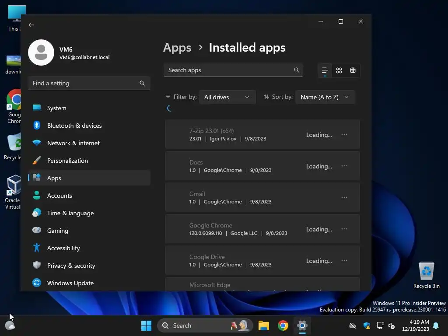The width and height of the screenshot is (448, 336).
Task: Click the Apps breadcrumb link
Action: point(177,48)
